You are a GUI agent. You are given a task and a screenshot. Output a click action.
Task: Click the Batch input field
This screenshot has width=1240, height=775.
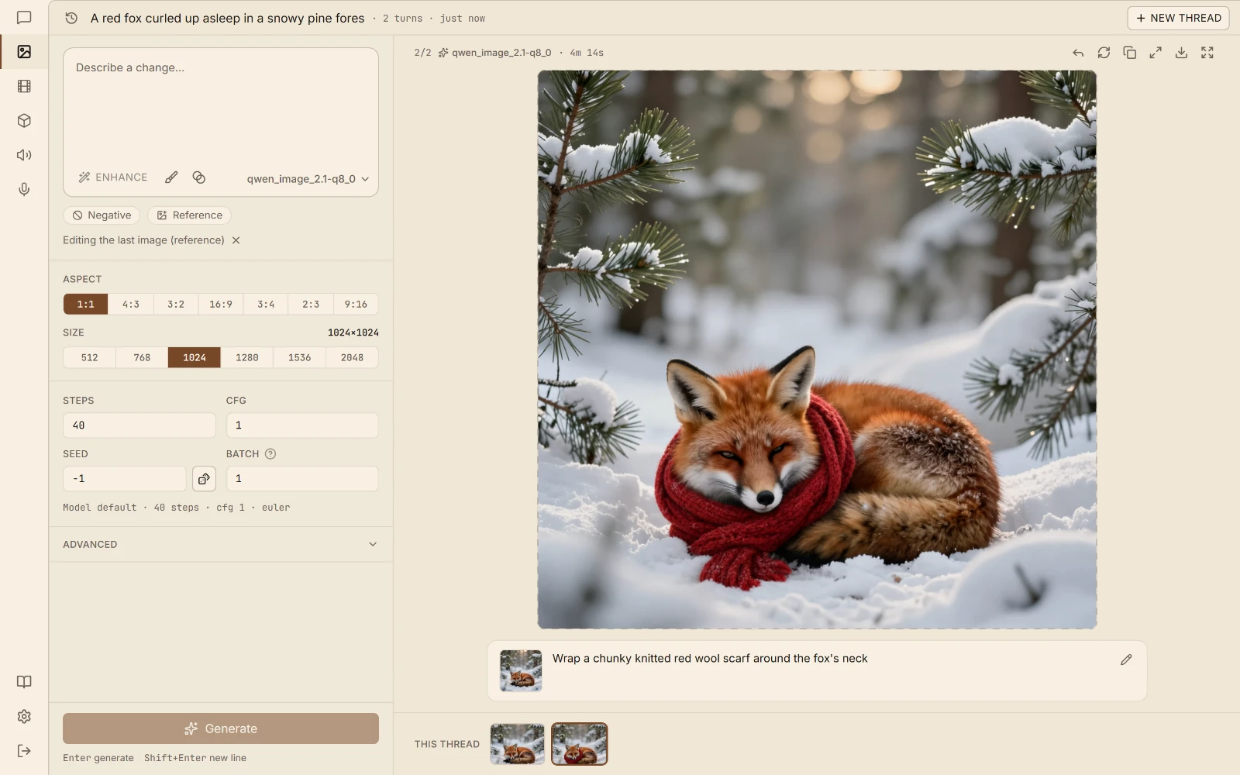pyautogui.click(x=302, y=479)
